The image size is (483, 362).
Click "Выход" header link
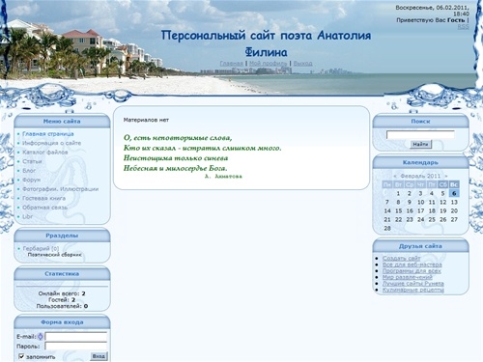pos(302,64)
